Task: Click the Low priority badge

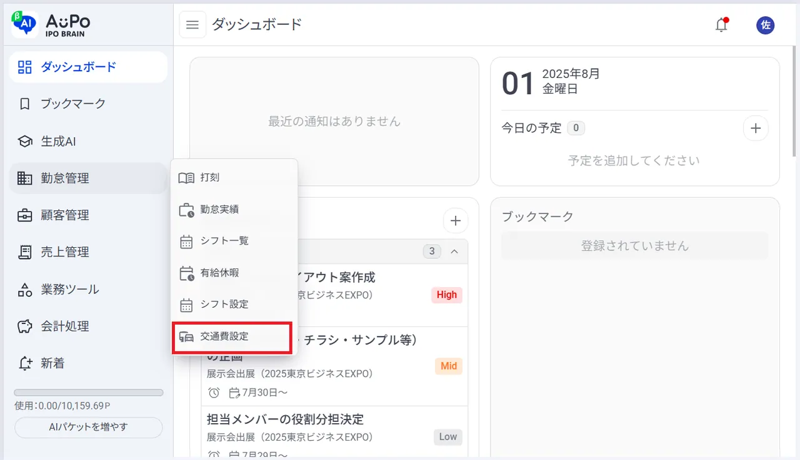Action: 448,437
